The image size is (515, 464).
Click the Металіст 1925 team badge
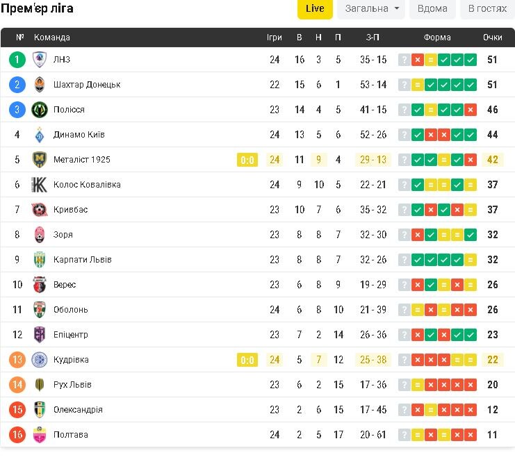click(40, 160)
